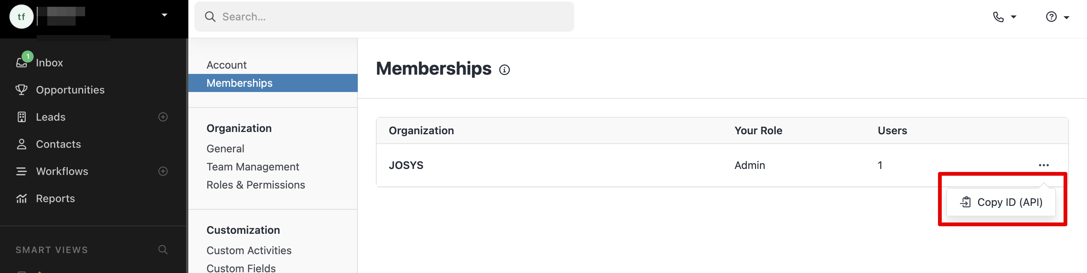
Task: Click the plus icon next to Leads
Action: (163, 117)
